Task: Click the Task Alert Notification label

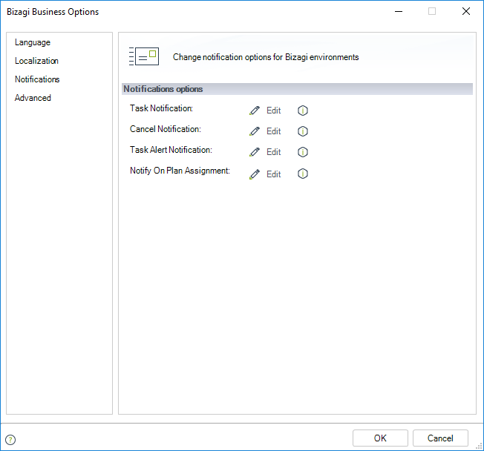Action: 171,150
